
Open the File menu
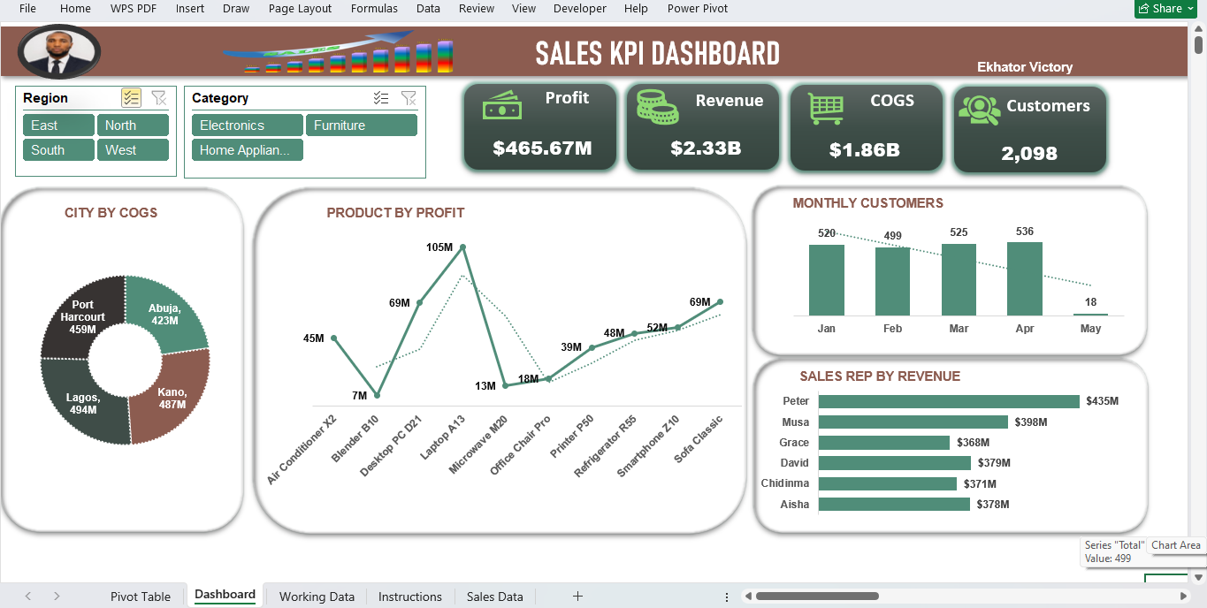point(27,8)
